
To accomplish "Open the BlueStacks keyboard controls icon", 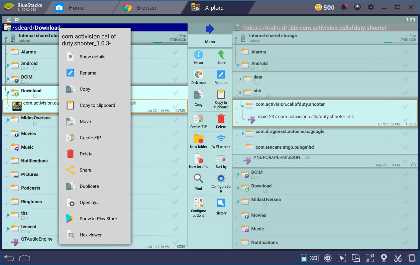I will coord(313,258).
